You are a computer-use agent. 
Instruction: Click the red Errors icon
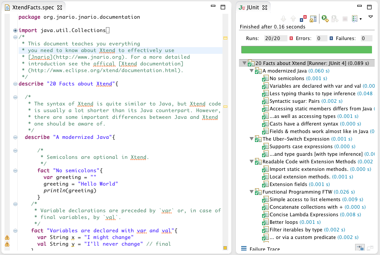291,38
